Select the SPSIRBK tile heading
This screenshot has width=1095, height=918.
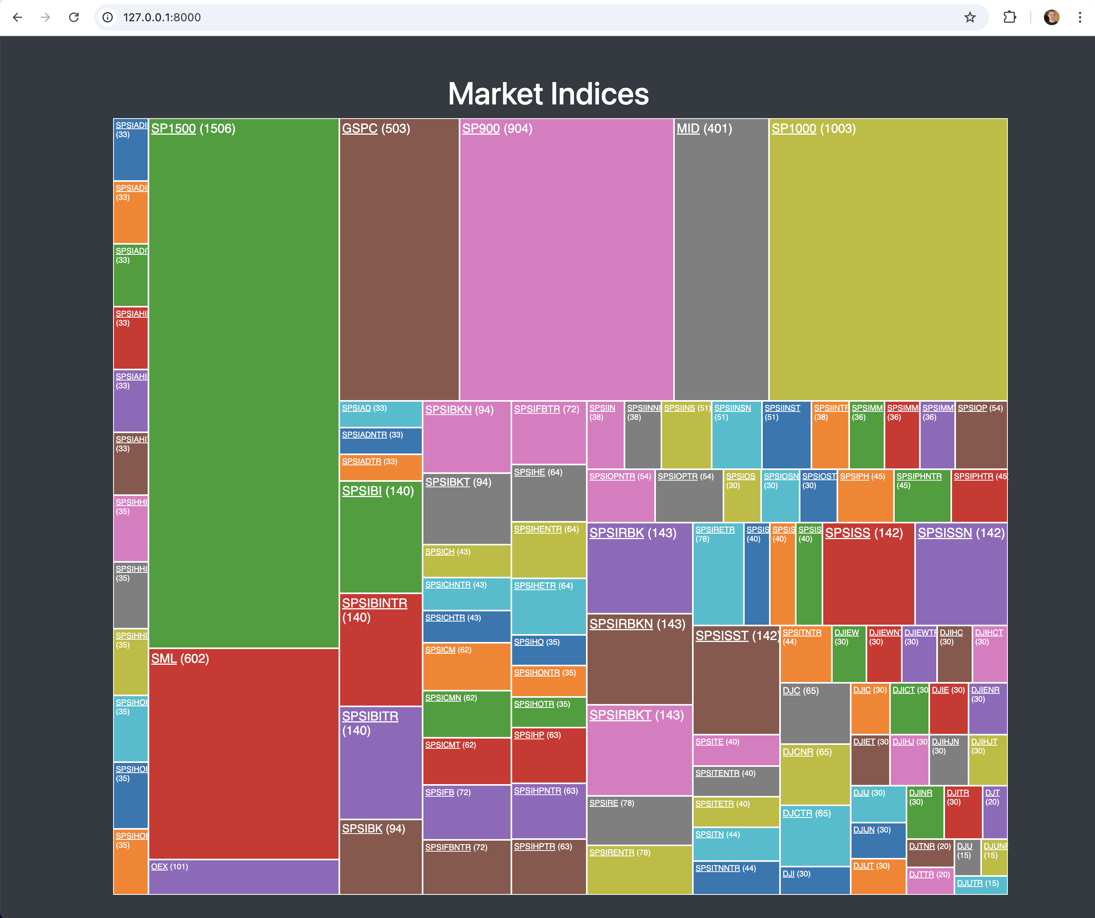[617, 533]
